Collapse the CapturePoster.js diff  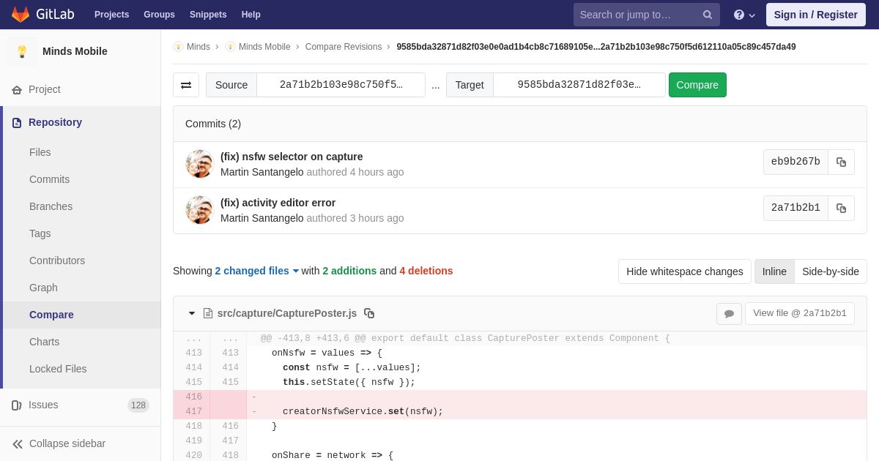coord(192,313)
